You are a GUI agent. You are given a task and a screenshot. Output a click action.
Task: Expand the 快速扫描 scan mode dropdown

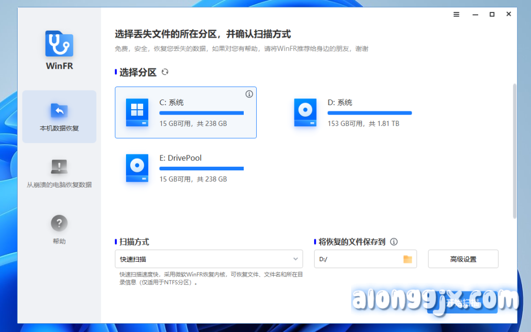point(208,259)
